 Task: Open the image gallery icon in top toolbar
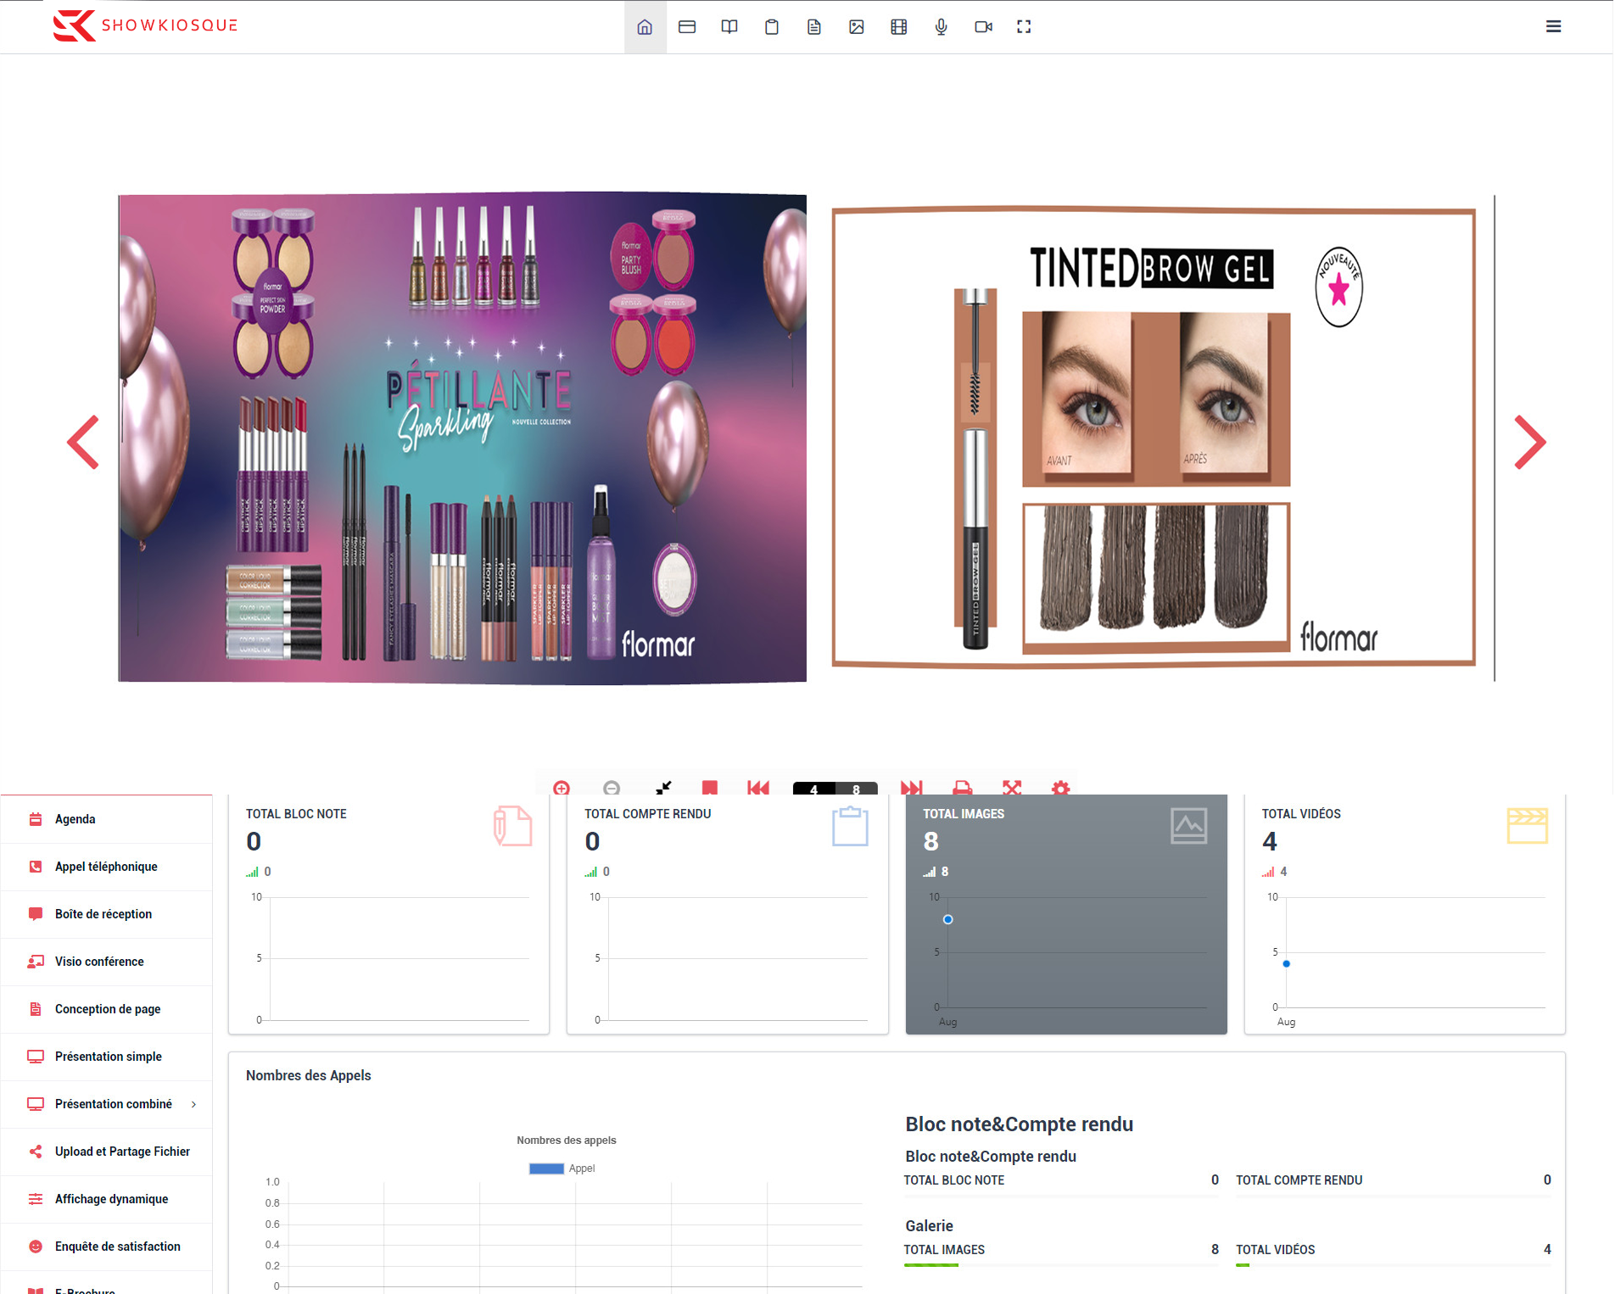pos(856,27)
